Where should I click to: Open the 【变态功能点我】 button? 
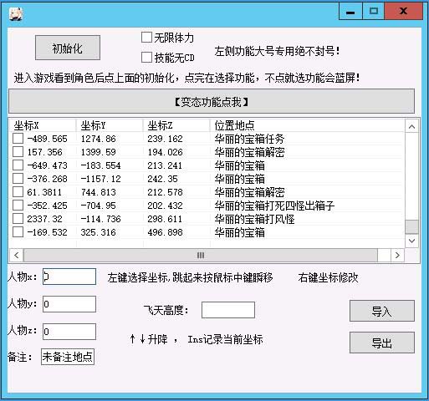click(212, 101)
